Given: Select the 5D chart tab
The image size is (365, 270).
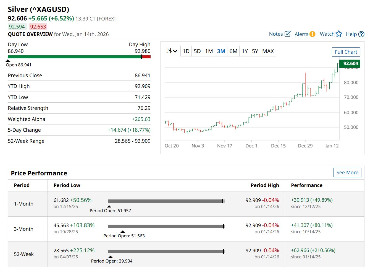Looking at the screenshot, I should click(x=197, y=51).
